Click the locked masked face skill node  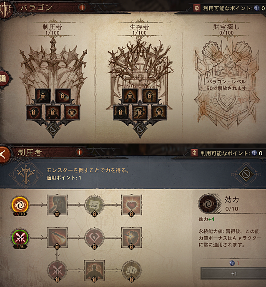tap(57, 205)
